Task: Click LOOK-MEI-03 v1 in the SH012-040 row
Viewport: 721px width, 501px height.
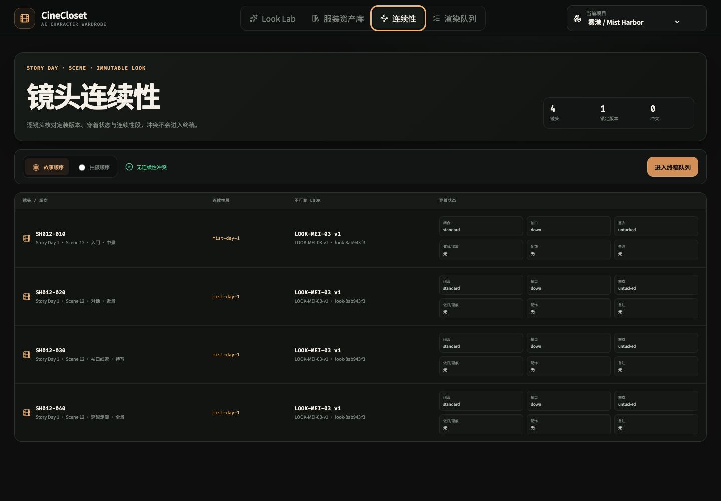Action: [x=318, y=408]
